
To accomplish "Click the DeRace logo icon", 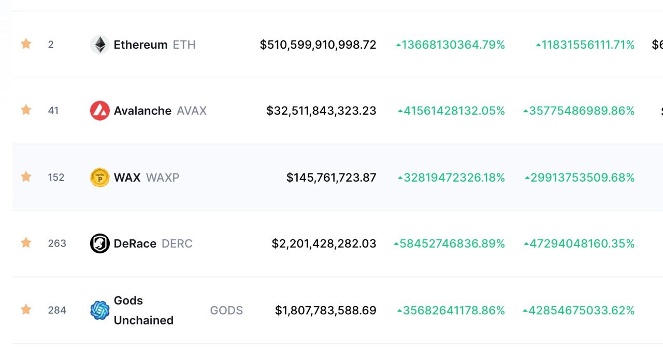I will pyautogui.click(x=99, y=243).
